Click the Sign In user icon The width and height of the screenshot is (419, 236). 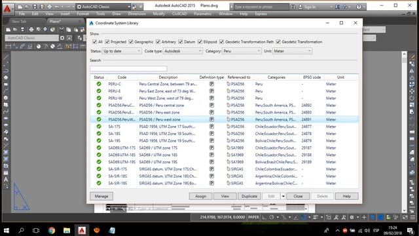click(301, 7)
